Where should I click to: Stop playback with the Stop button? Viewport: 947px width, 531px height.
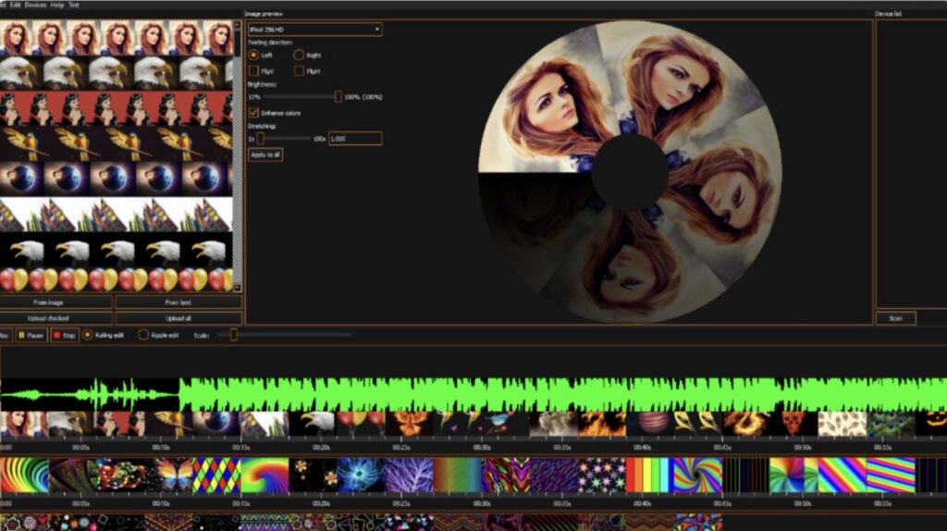(64, 335)
